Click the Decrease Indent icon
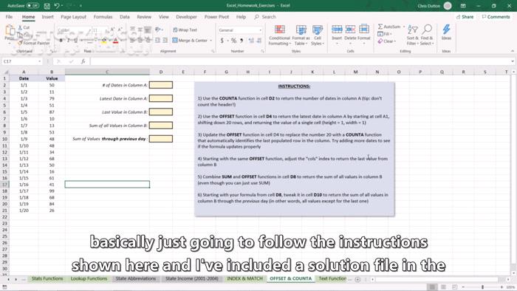Viewport: 517px width, 291px height. pos(157,40)
